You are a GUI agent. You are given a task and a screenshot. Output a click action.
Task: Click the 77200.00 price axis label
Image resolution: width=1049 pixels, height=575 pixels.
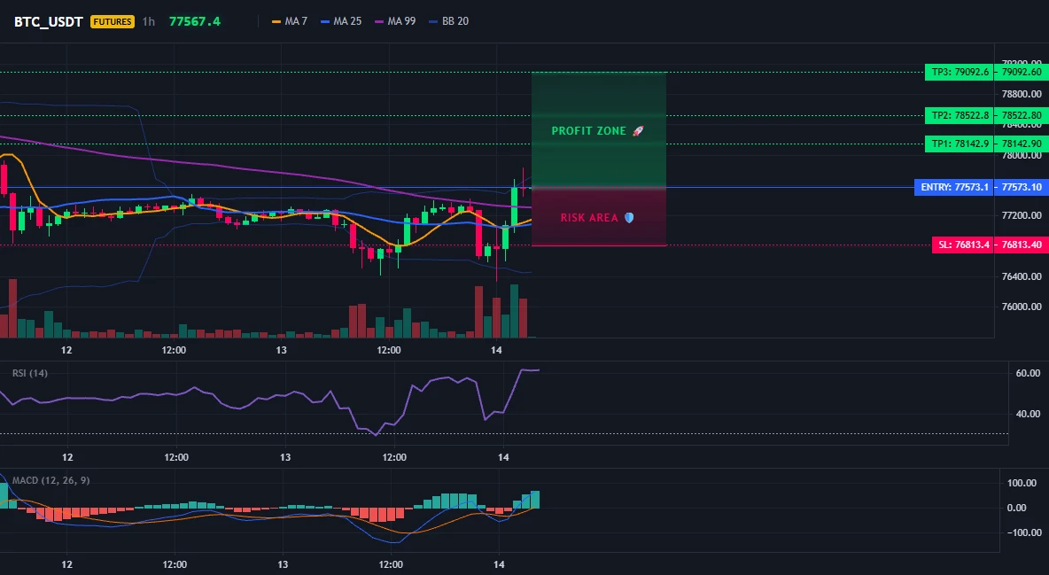(x=1022, y=215)
